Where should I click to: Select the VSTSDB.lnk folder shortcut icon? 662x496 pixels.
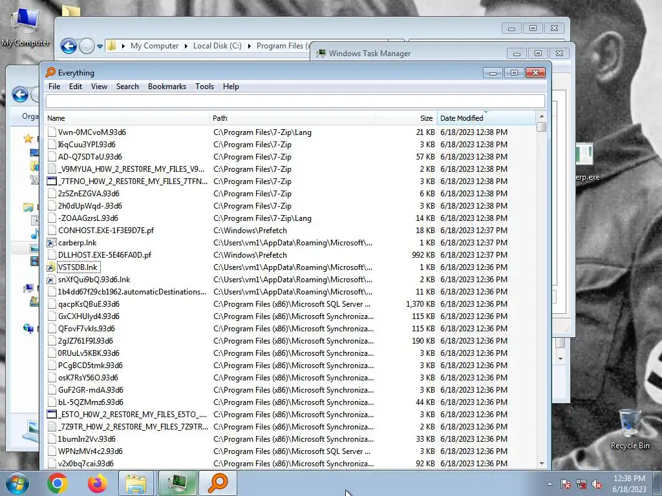coord(52,267)
